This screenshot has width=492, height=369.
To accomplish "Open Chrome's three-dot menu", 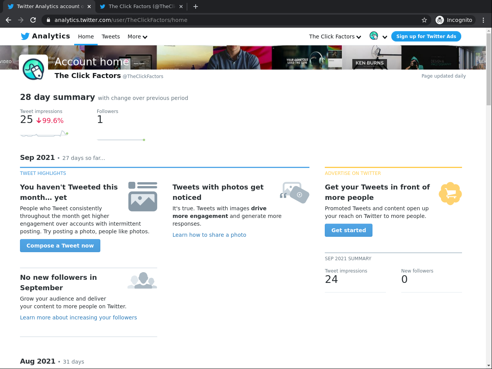I will (484, 20).
